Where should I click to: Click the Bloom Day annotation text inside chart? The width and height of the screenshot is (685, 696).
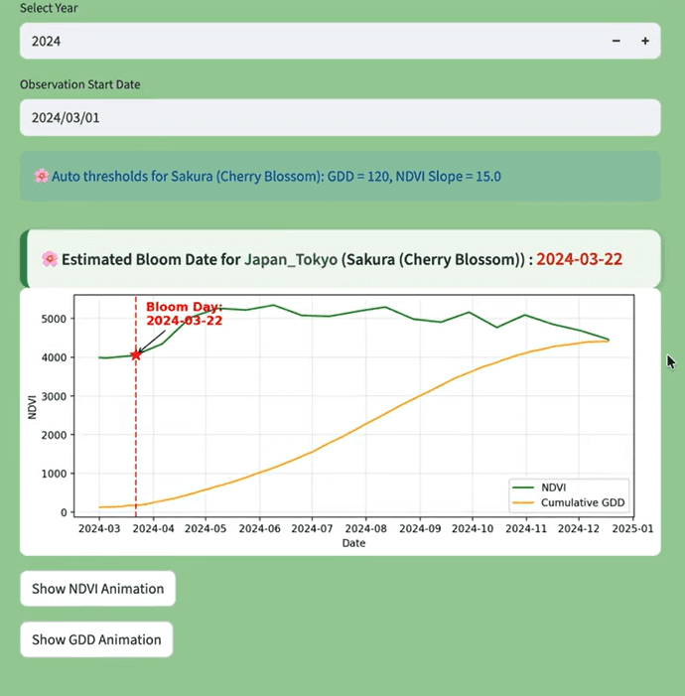click(184, 314)
